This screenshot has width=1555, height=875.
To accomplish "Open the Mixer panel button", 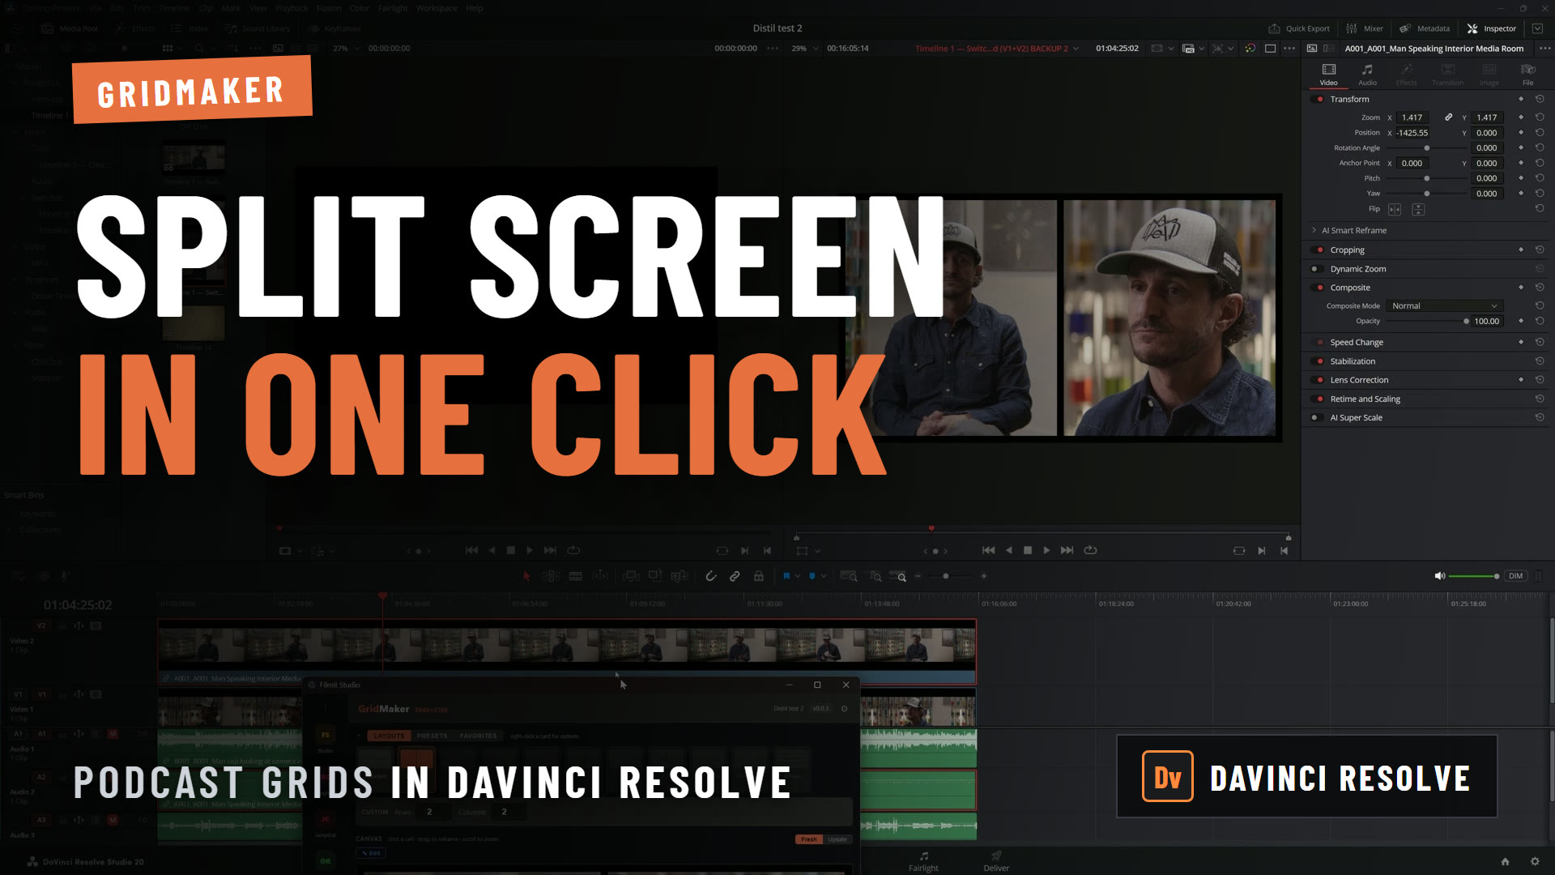I will pos(1365,28).
